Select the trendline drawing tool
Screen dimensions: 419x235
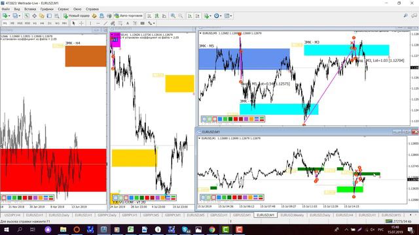point(105,23)
